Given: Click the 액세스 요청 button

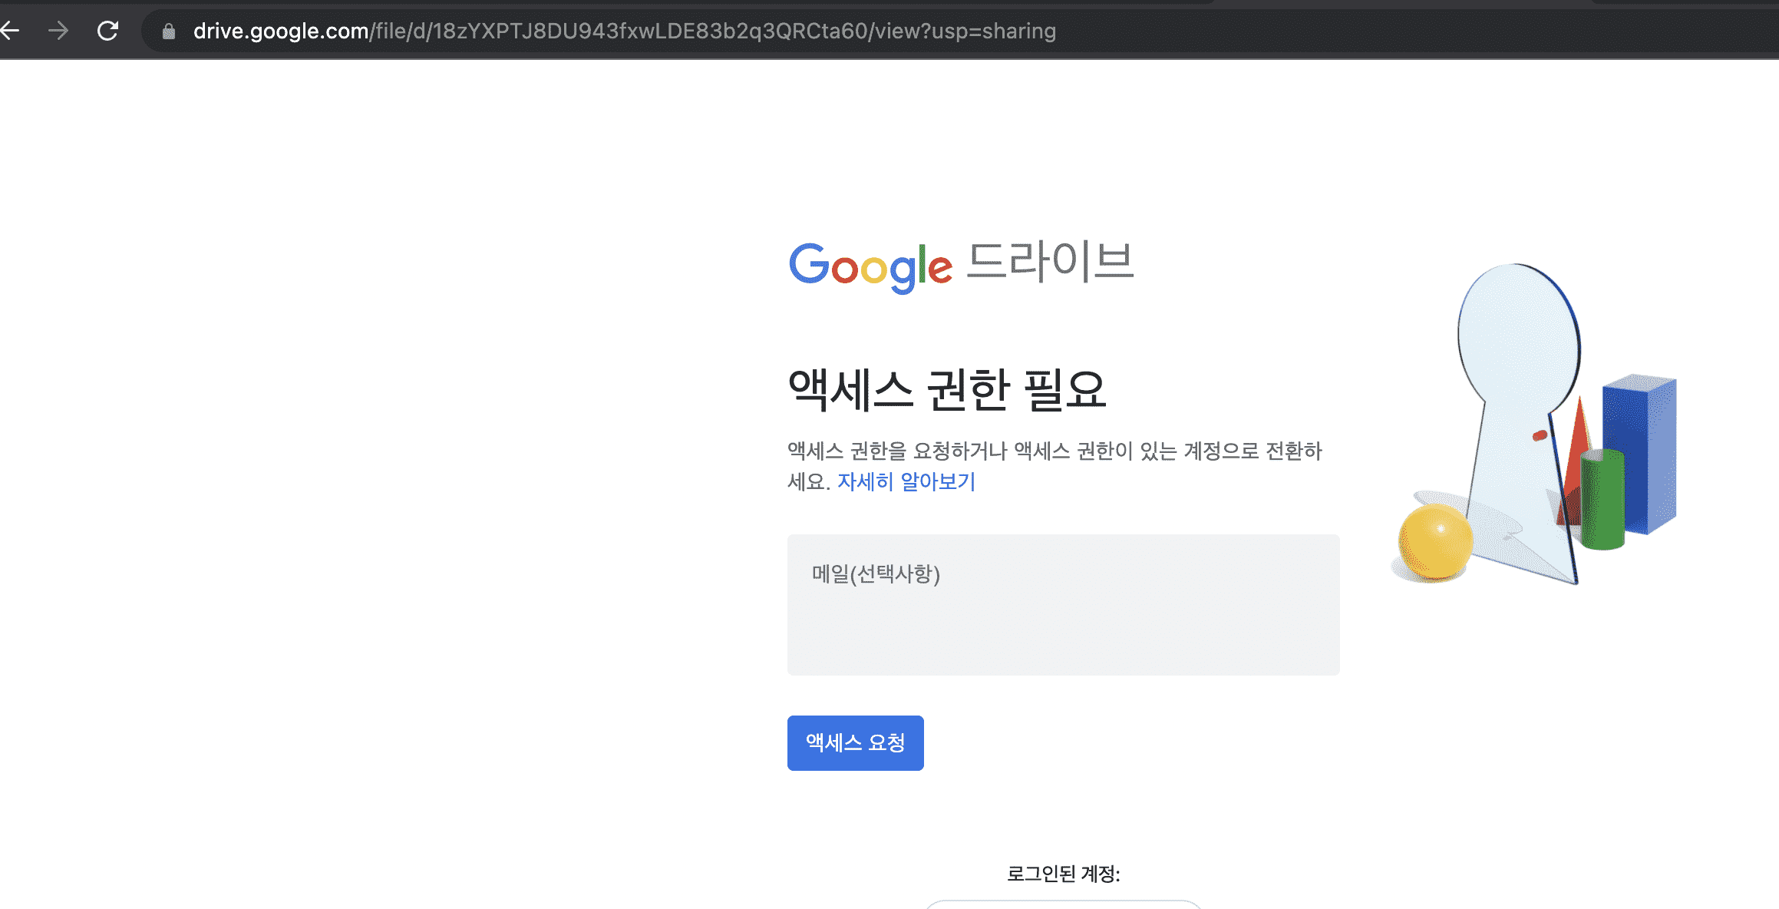Looking at the screenshot, I should coord(855,743).
